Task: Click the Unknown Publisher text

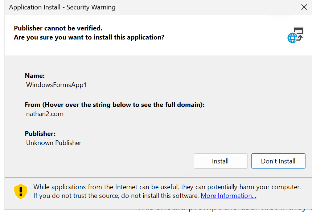Action: [54, 143]
